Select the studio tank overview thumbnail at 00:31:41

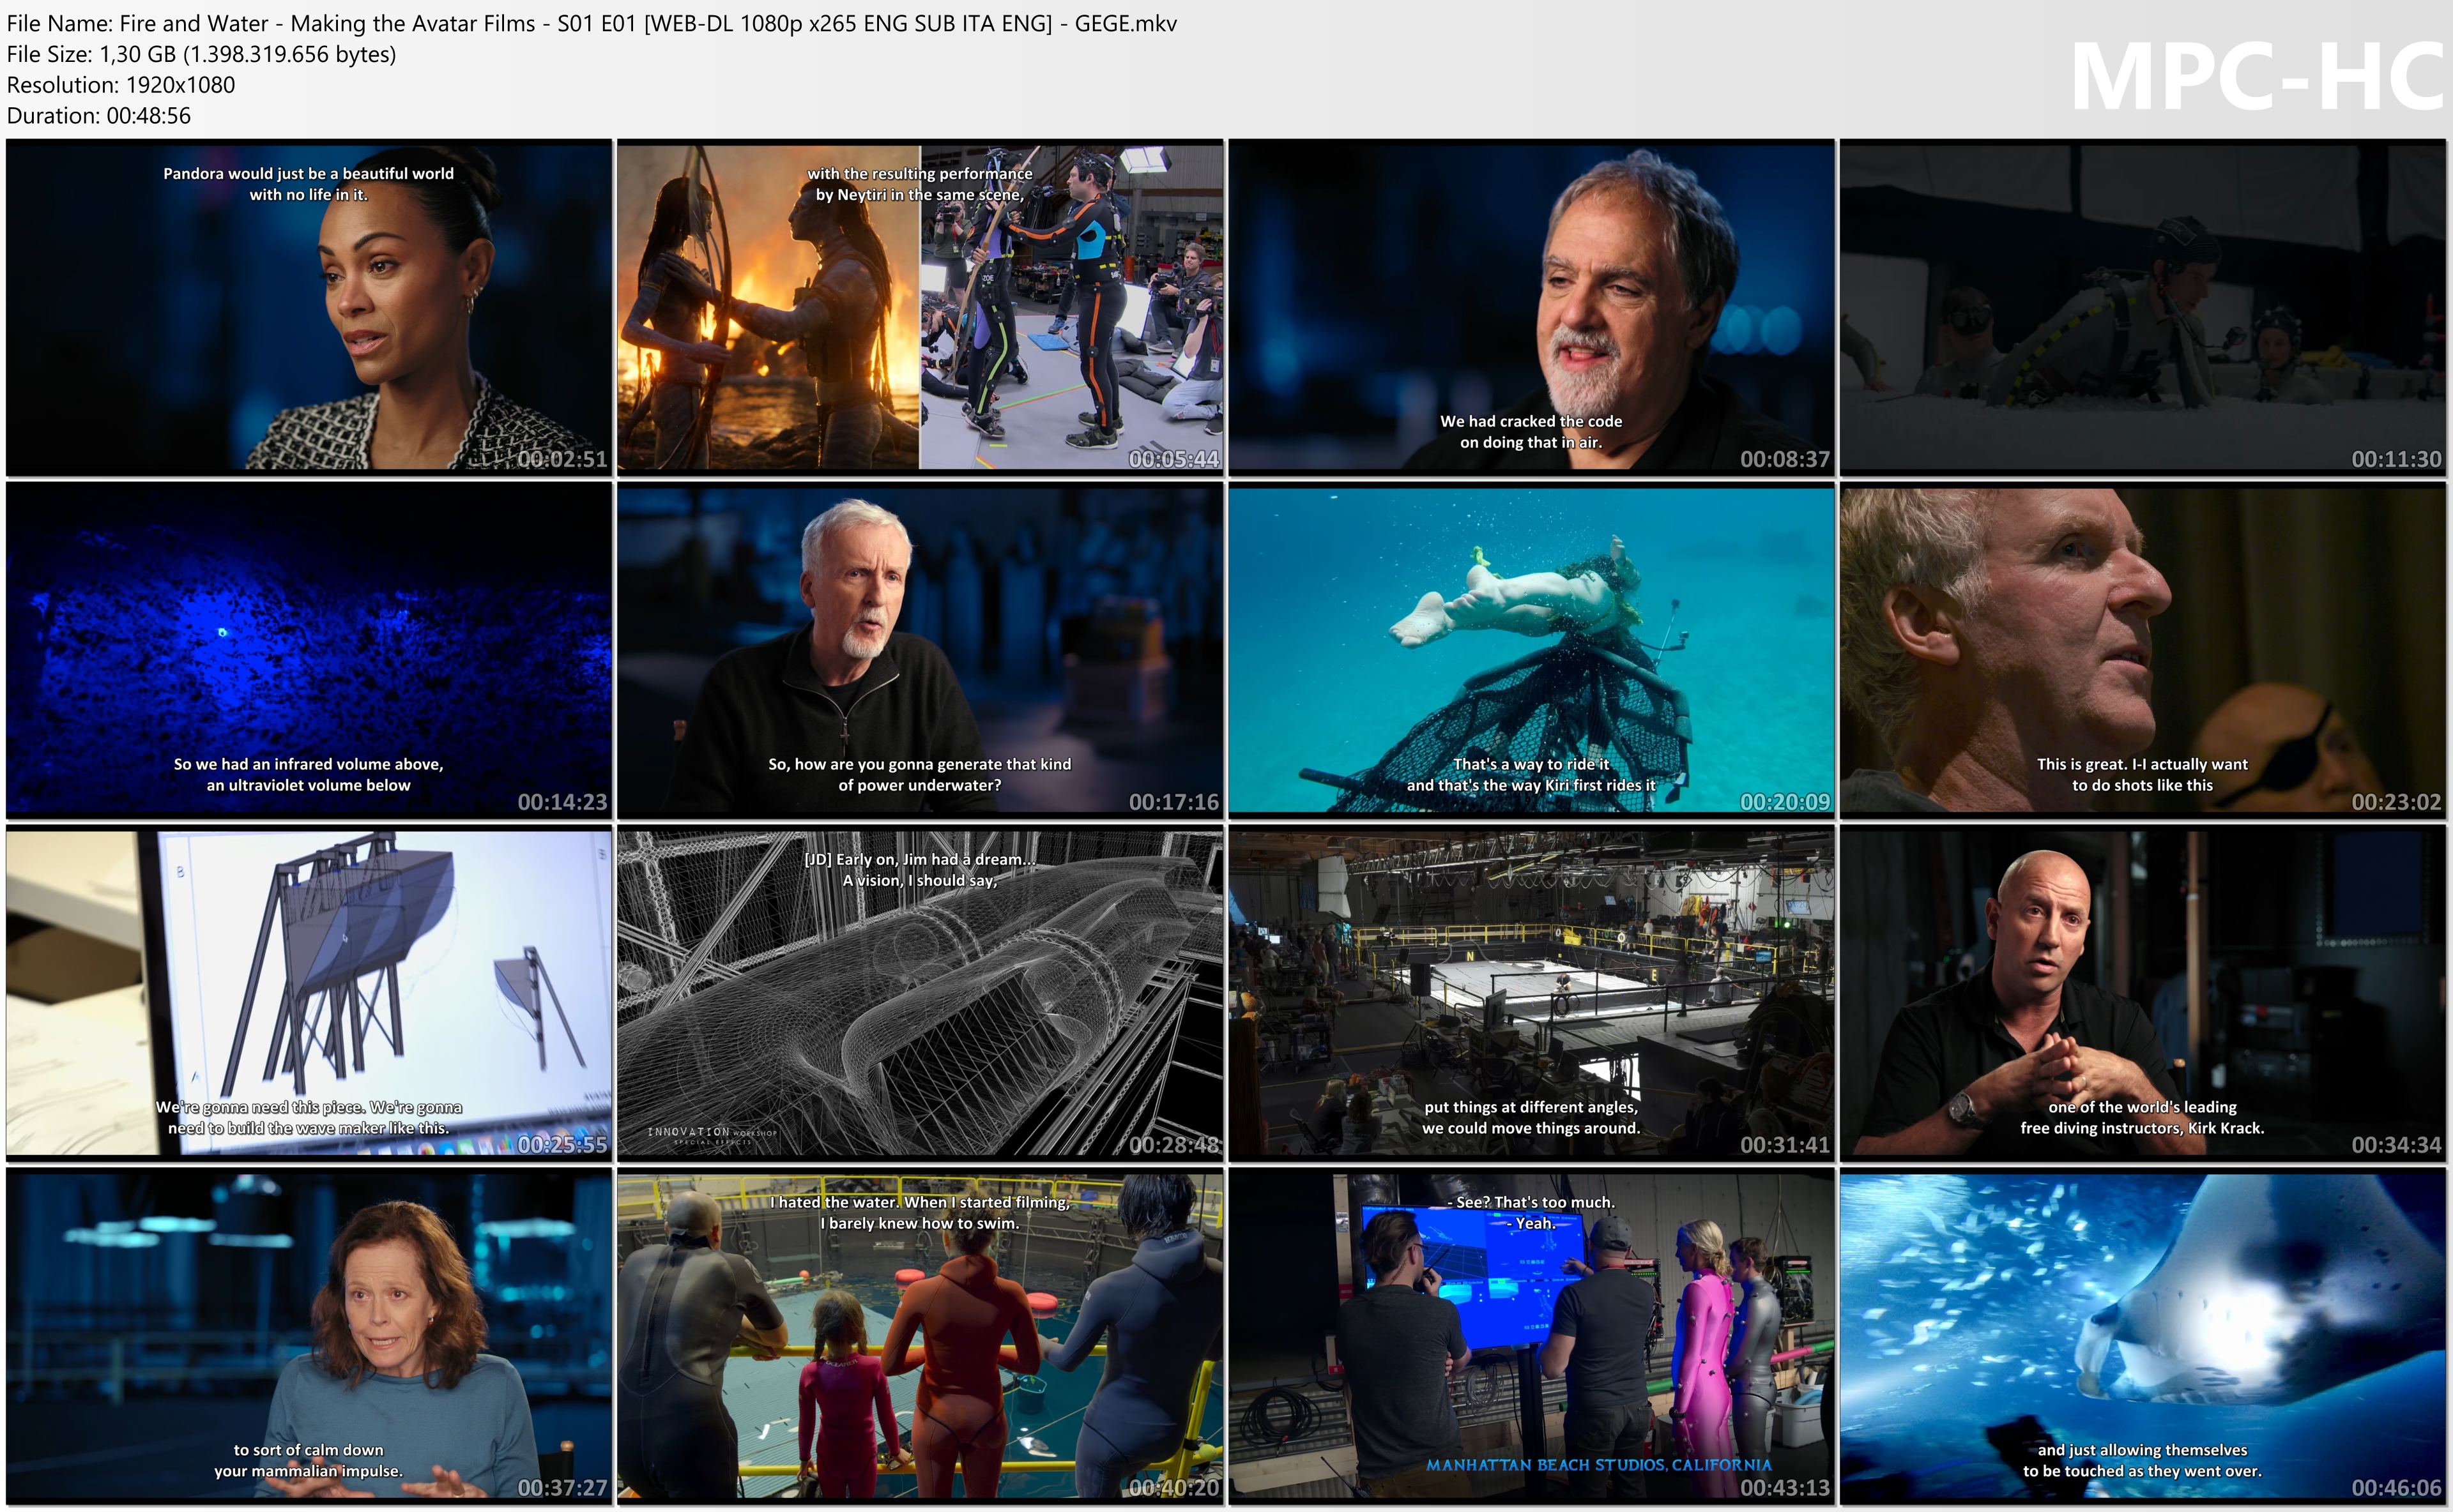point(1531,993)
